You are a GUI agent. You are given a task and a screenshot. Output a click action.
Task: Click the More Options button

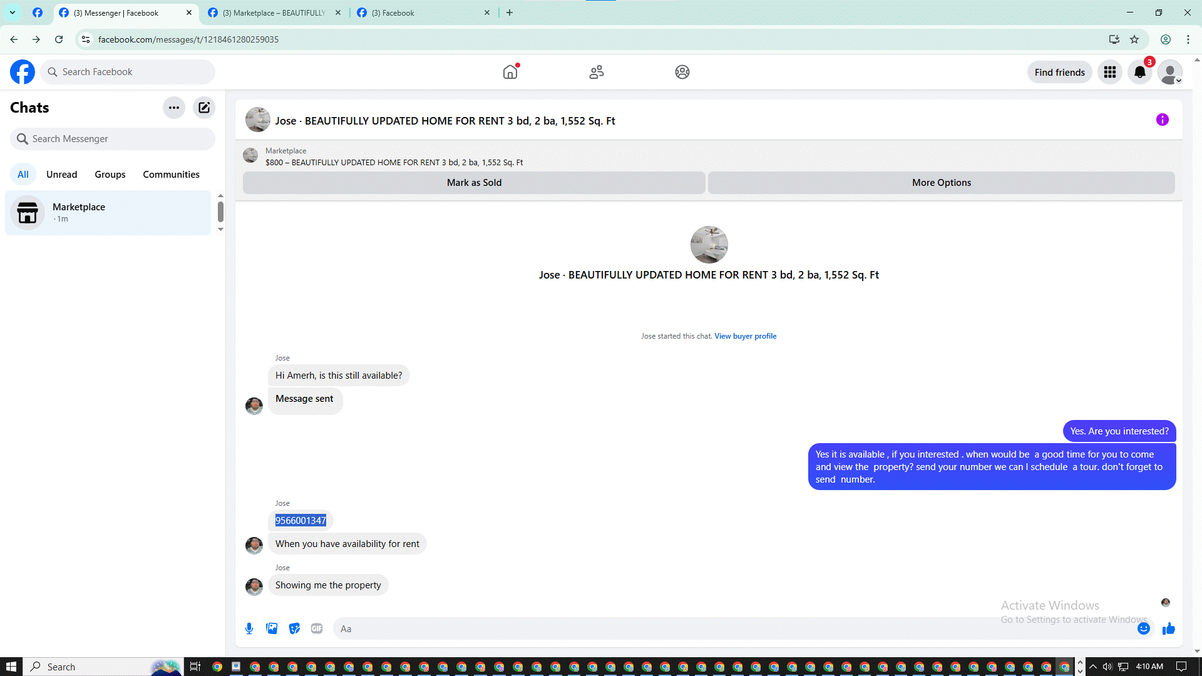(x=941, y=183)
